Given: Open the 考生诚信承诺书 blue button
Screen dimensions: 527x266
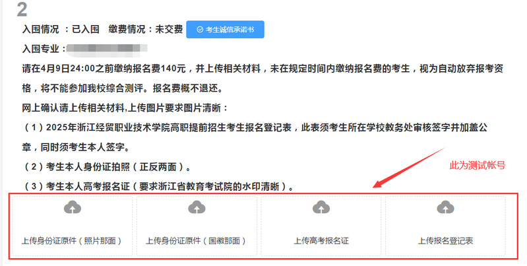Looking at the screenshot, I should click(225, 30).
